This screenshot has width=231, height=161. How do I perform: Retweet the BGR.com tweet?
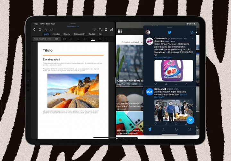point(166,123)
